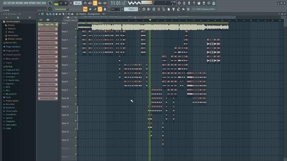Open the EDIT menu
The height and width of the screenshot is (161, 287).
point(9,3)
